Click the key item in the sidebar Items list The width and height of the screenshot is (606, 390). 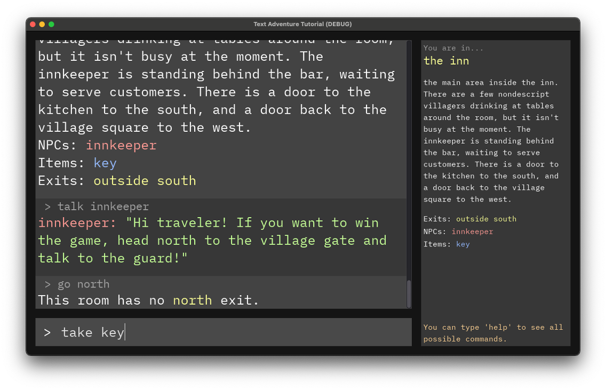463,244
